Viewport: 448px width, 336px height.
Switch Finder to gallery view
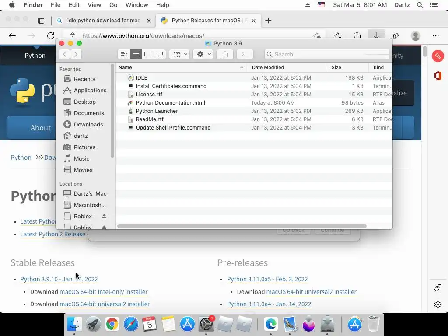(160, 54)
